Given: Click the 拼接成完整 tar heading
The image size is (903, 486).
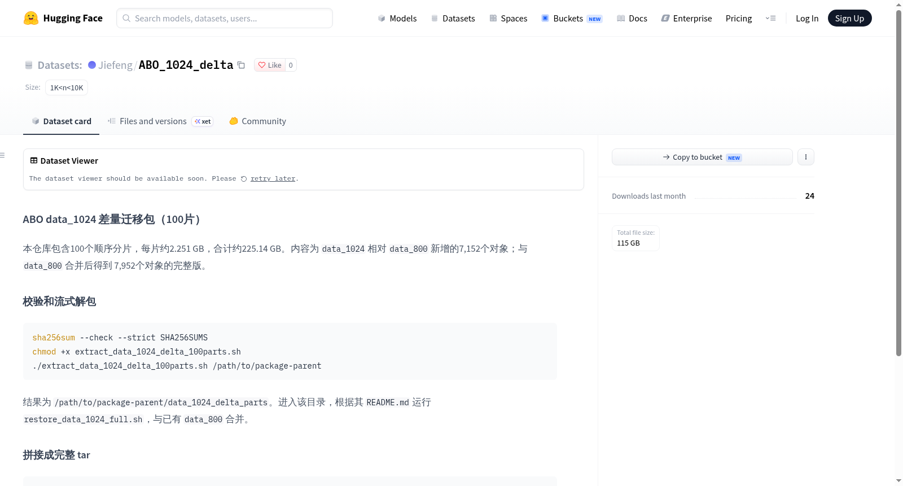Looking at the screenshot, I should (x=56, y=455).
